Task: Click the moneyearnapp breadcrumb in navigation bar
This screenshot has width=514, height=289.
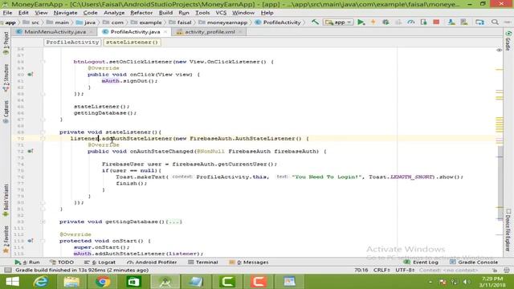Action: [223, 22]
